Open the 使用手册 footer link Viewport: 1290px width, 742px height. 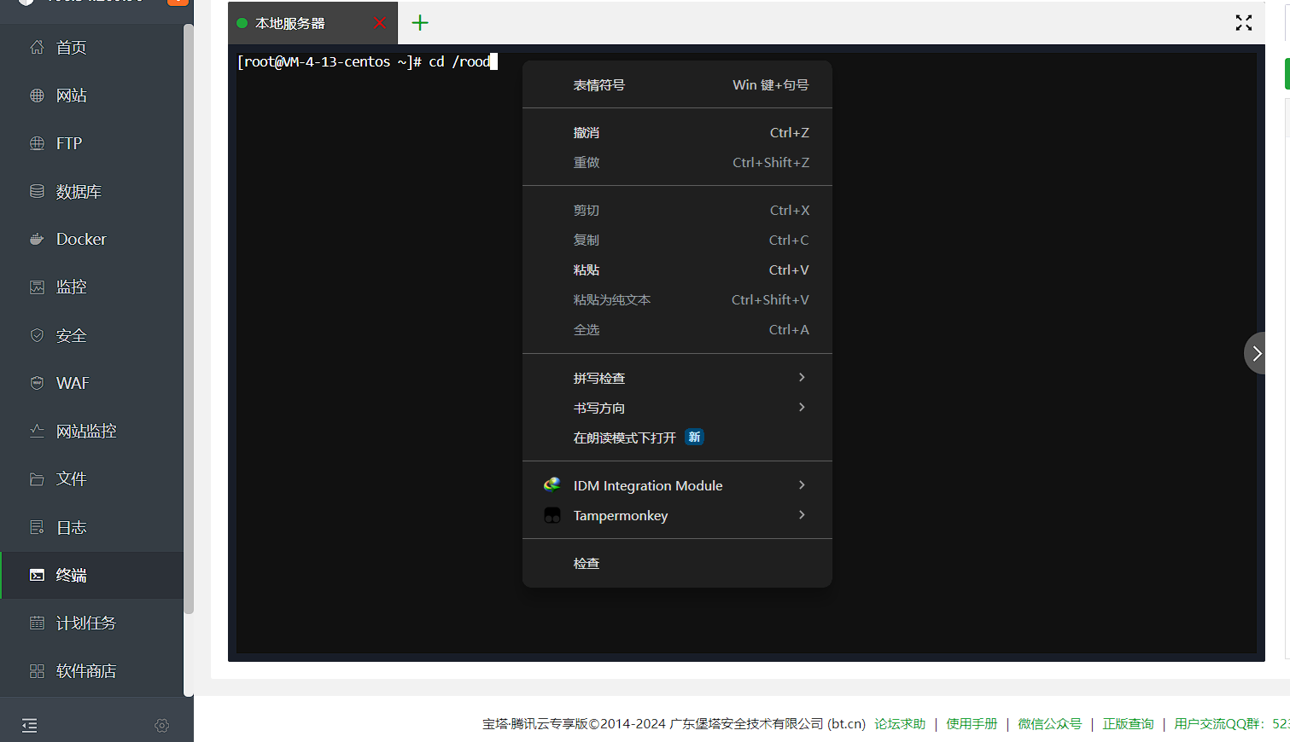[971, 723]
